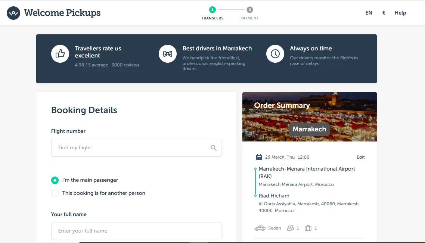Click the Enter your full name field
Screen dimensions: 425x243
136,231
